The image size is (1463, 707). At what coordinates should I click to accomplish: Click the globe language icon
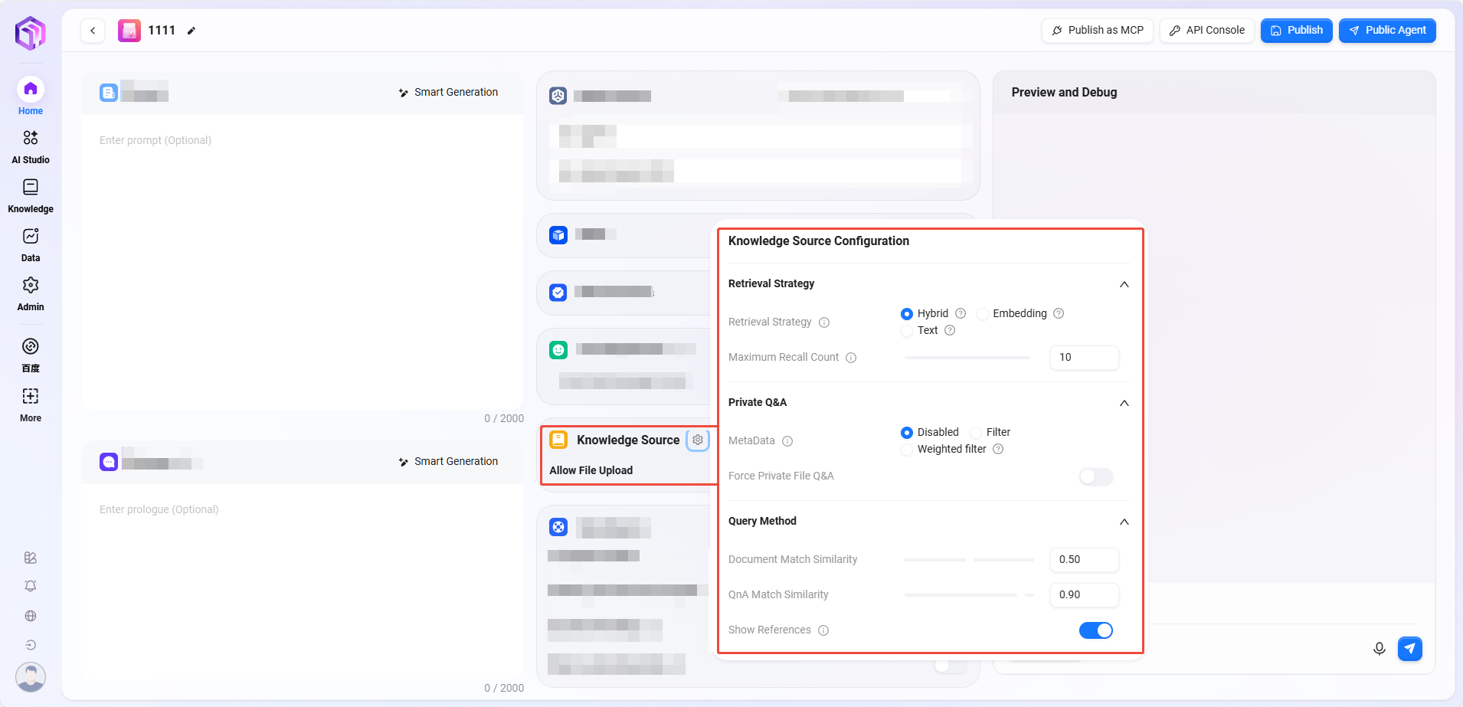[x=31, y=616]
